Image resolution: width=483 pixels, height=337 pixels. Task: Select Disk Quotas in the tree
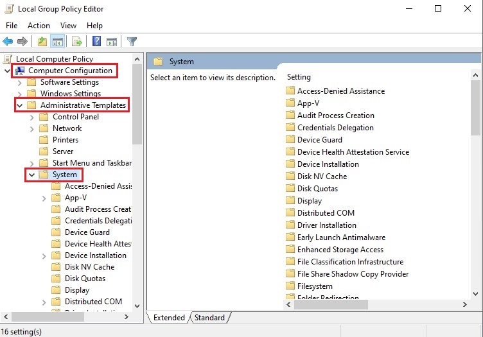click(85, 279)
